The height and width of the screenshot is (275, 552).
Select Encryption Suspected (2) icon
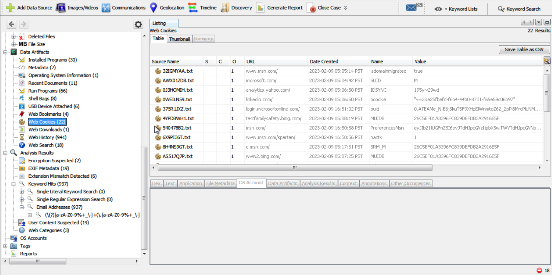pos(22,161)
